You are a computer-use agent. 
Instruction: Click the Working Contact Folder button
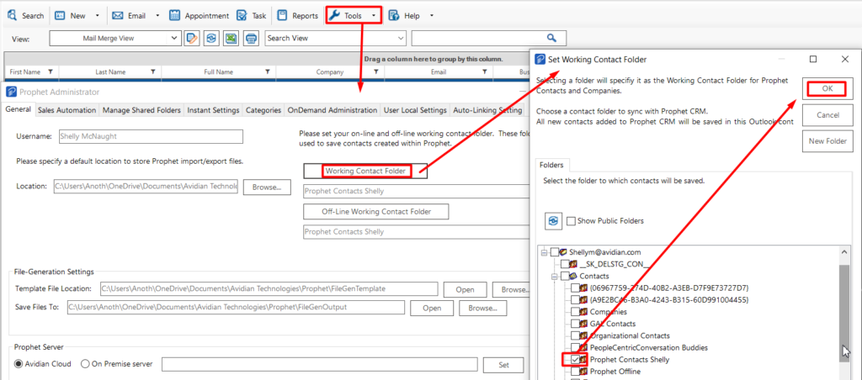click(365, 172)
